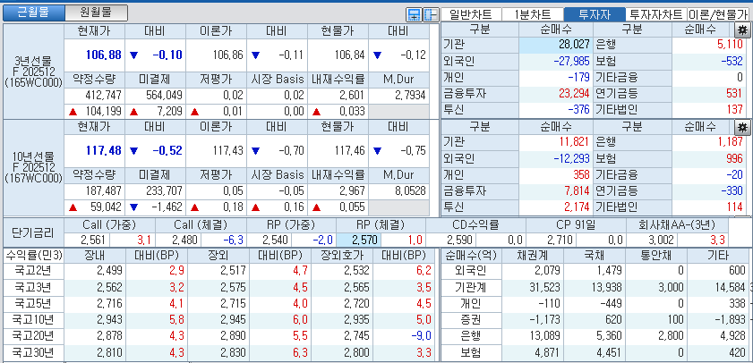Select the 10년선물 F 202512 contract label
This screenshot has height=363, width=753.
[x=34, y=167]
